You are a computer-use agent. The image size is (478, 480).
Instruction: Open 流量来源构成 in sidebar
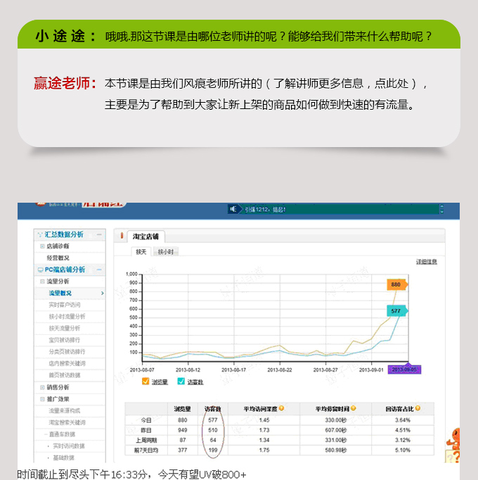[65, 411]
